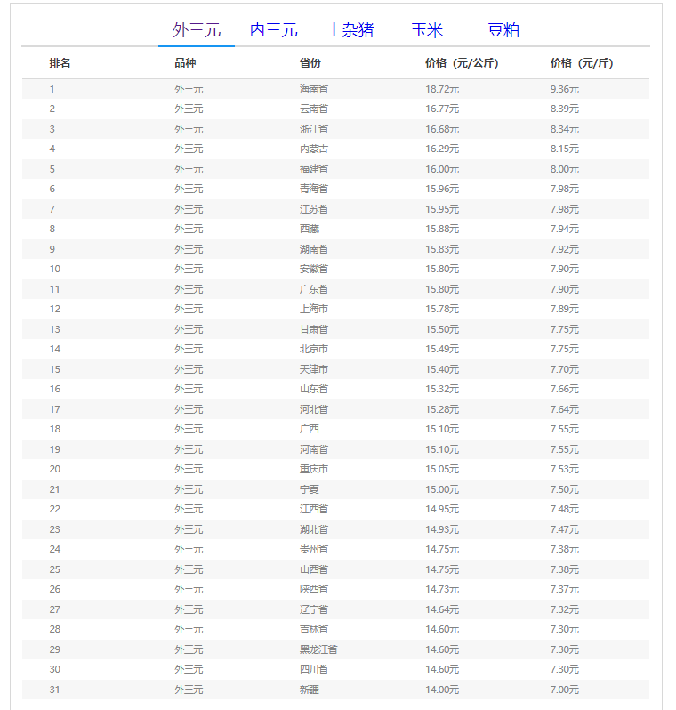Click the 15.49元 price value
This screenshot has width=676, height=710.
click(x=442, y=349)
